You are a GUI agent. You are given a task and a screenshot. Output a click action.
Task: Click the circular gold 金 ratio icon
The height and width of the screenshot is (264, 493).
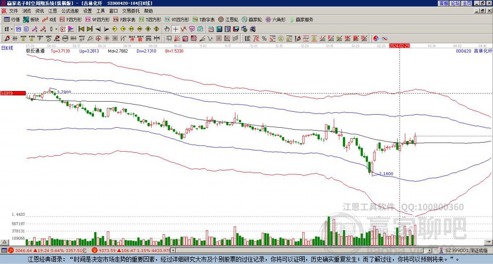click(281, 39)
